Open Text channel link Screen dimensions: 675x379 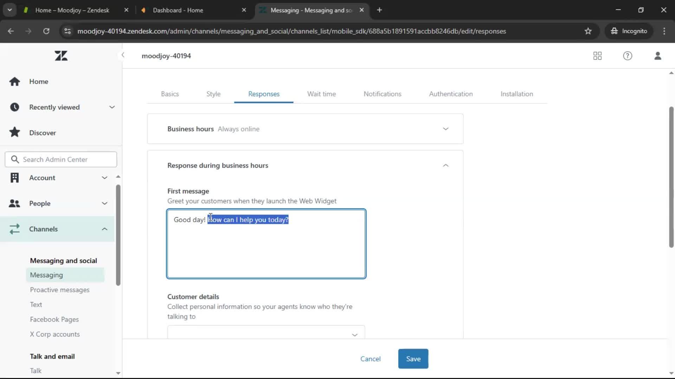click(x=36, y=304)
